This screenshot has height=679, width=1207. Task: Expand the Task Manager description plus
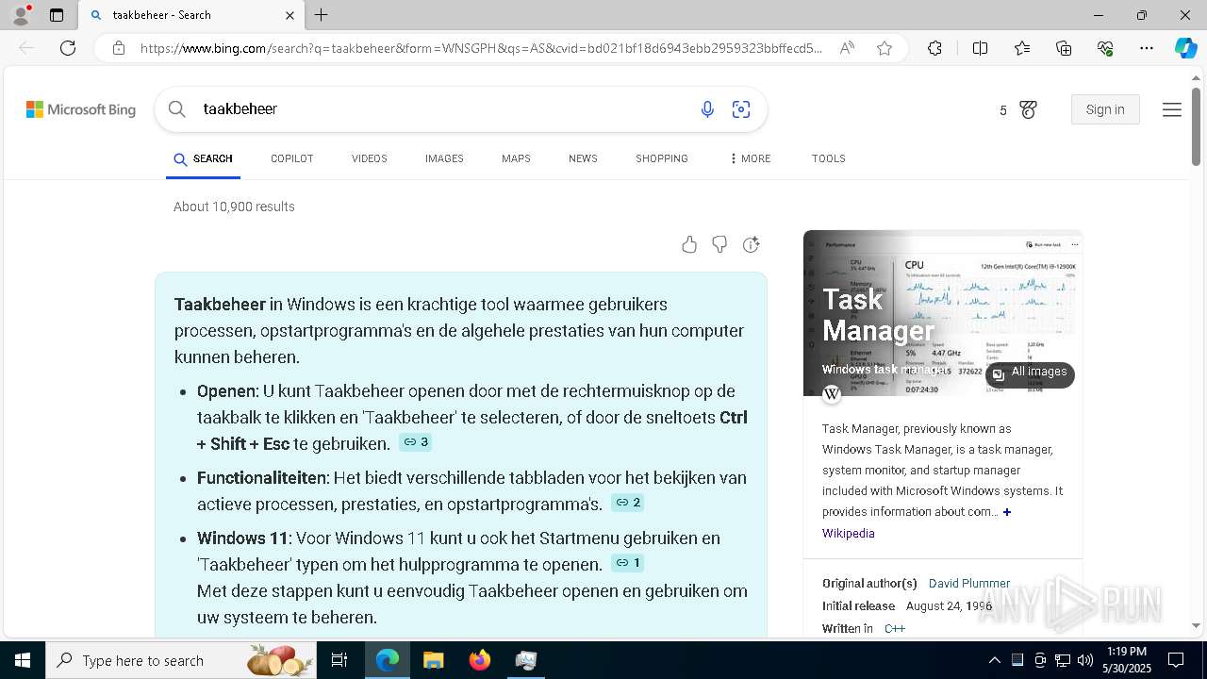[x=1007, y=512]
